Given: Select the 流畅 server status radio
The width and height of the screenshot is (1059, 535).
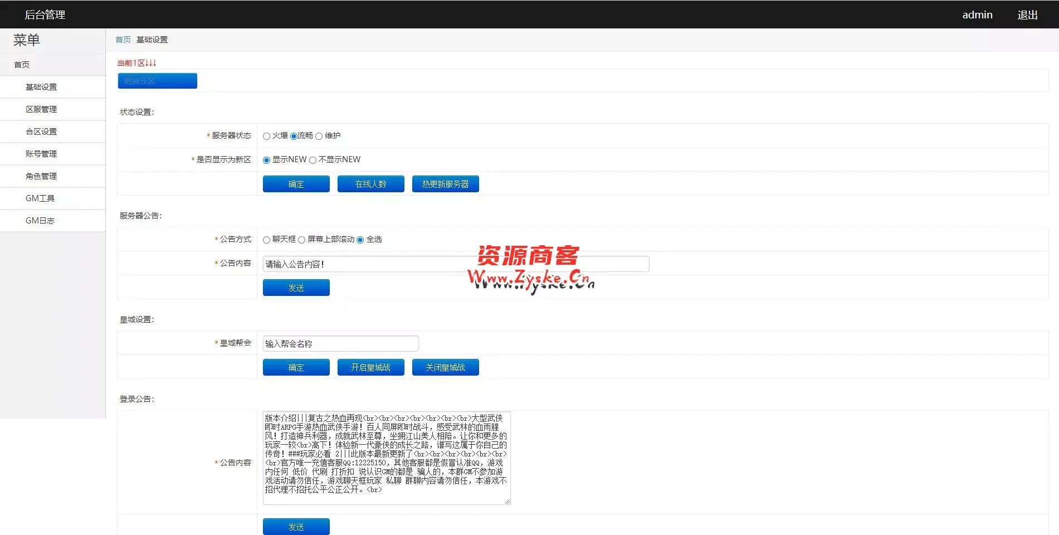Looking at the screenshot, I should click(294, 136).
